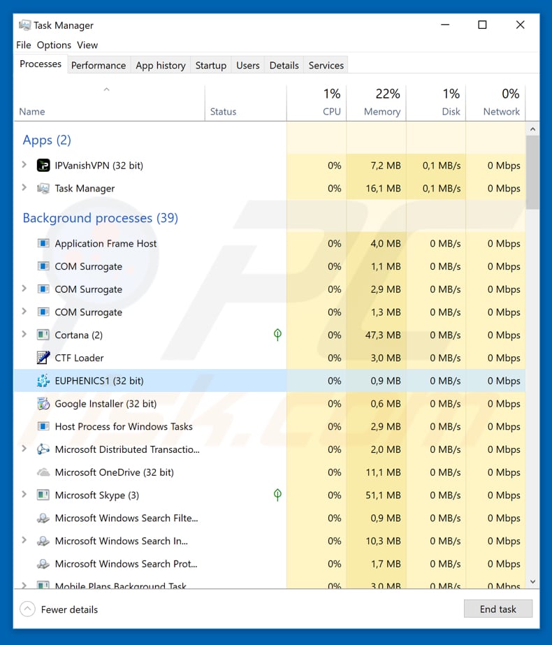Screen dimensions: 552x645
Task: Click the scrollbar up arrow
Action: pyautogui.click(x=532, y=129)
